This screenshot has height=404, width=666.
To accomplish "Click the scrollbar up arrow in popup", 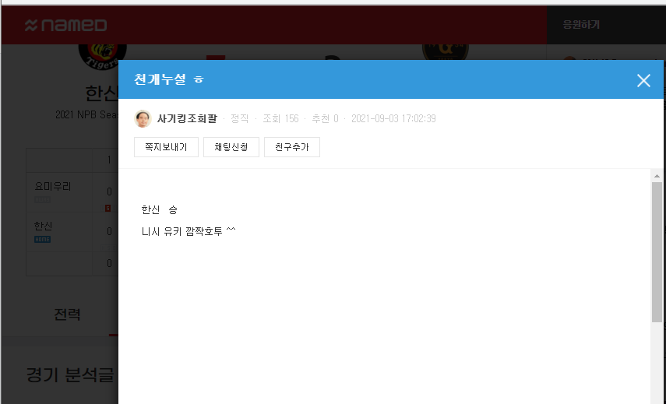I will (x=657, y=176).
